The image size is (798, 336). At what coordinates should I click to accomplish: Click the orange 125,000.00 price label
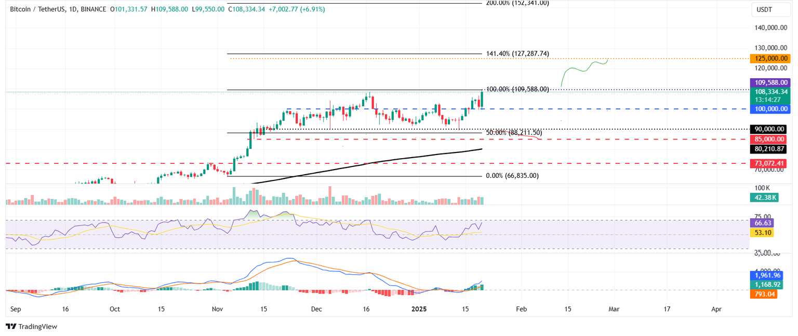click(770, 59)
